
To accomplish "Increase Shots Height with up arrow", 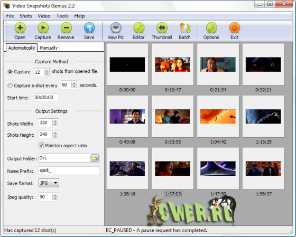I will pyautogui.click(x=55, y=132).
